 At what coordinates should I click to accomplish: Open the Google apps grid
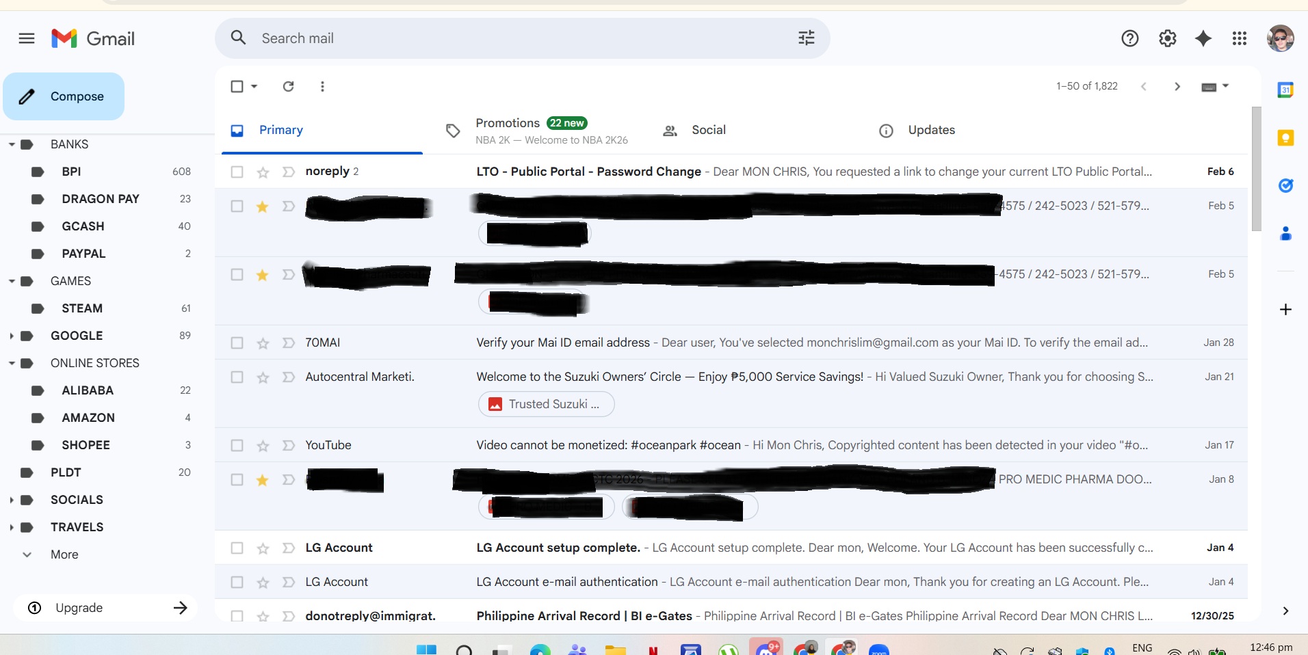(x=1240, y=38)
